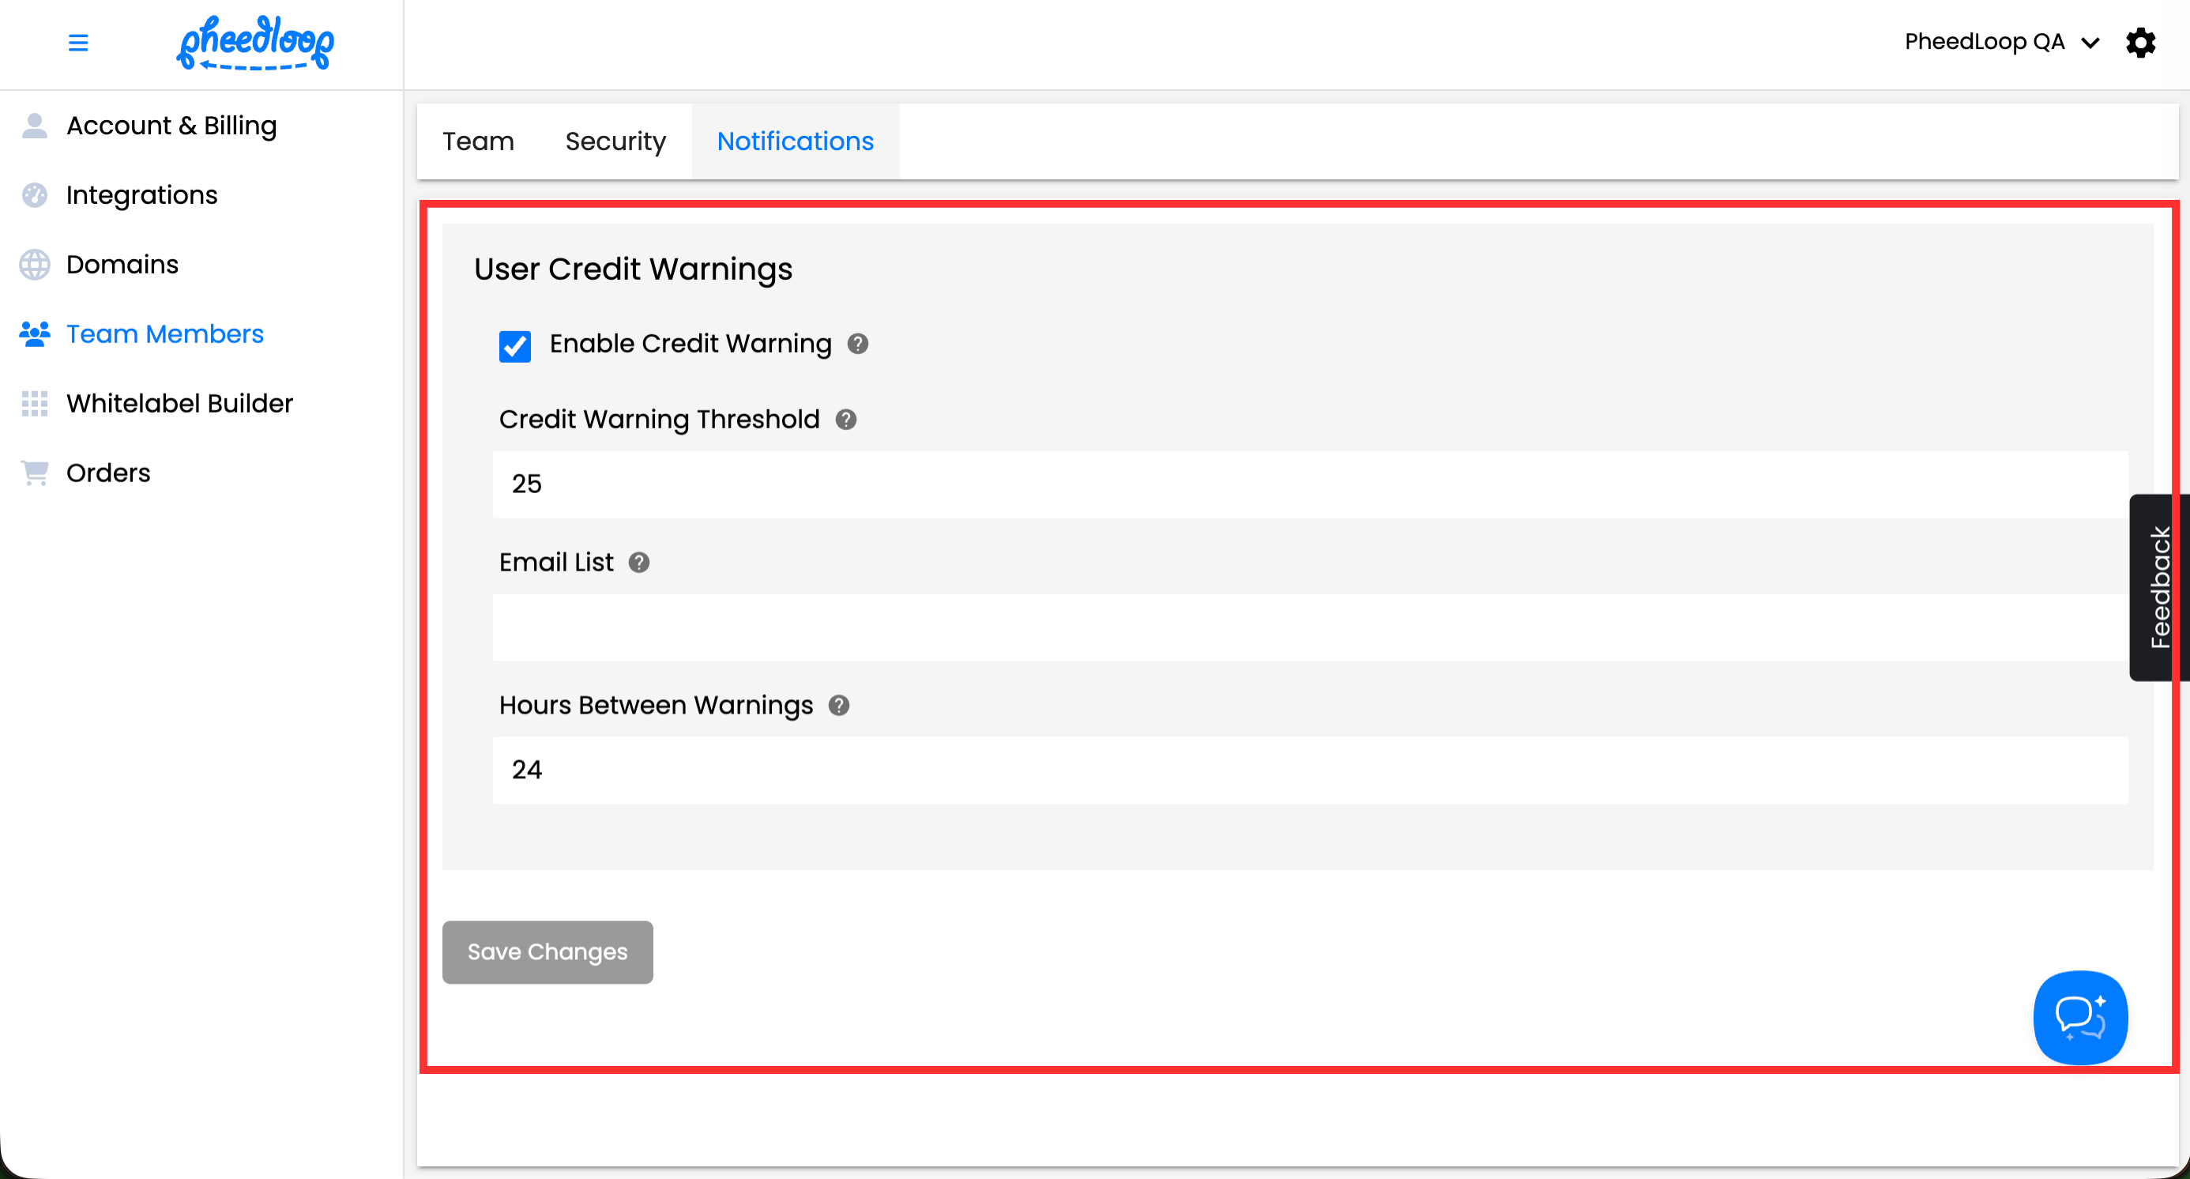Switch to the Security tab
The image size is (2190, 1179).
(615, 141)
